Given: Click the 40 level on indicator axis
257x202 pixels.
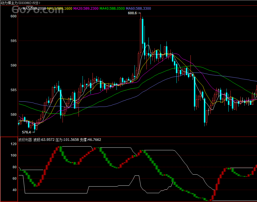Looking at the screenshot, I should point(14,190).
